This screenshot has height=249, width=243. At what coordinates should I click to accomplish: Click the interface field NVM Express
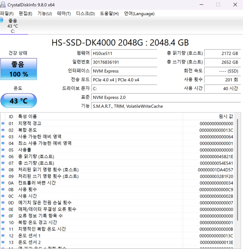[x=124, y=71]
